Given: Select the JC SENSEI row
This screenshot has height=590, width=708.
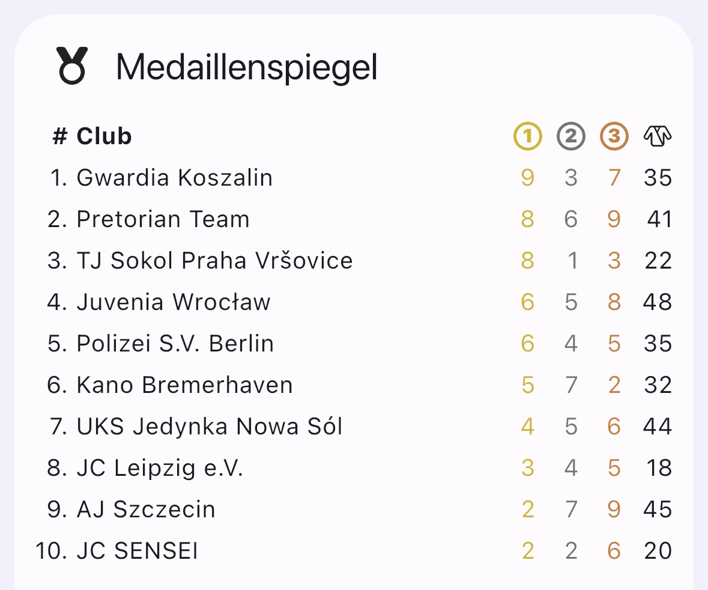Looking at the screenshot, I should tap(137, 551).
